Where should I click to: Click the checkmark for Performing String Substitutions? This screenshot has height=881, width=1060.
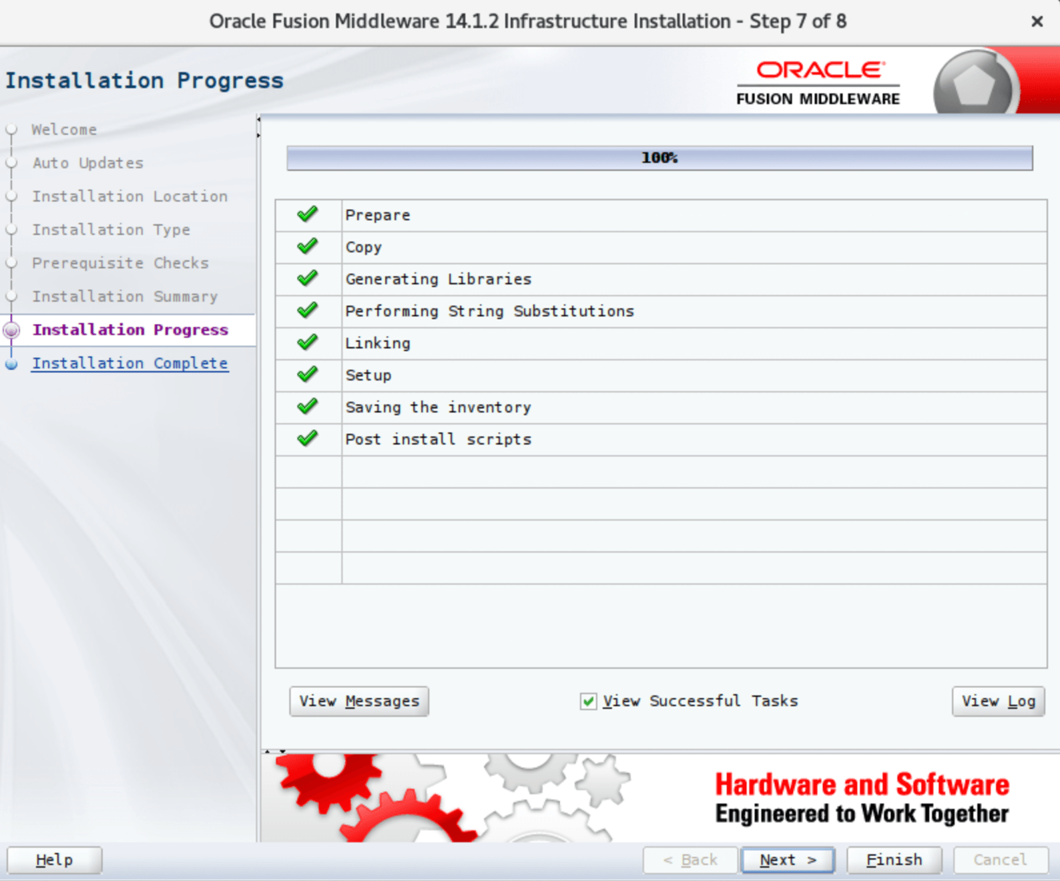tap(307, 311)
